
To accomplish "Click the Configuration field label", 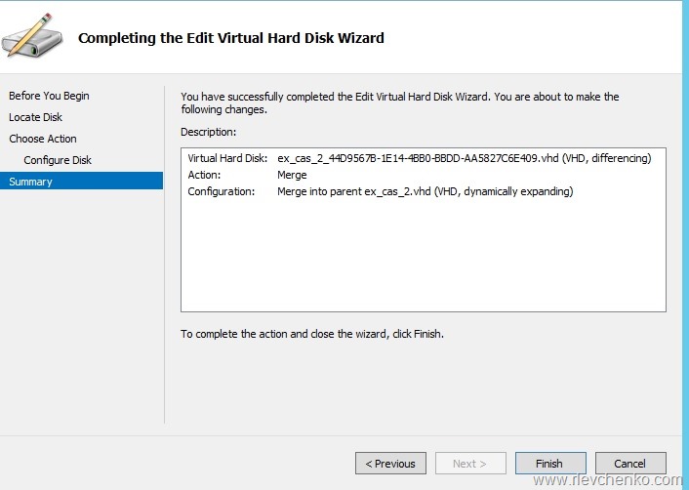I will (x=221, y=191).
